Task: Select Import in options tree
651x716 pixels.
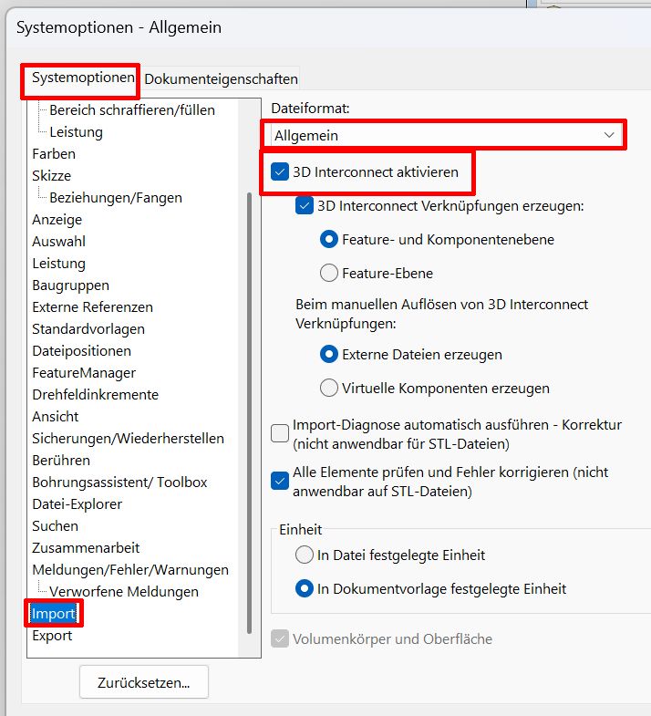Action: (54, 613)
